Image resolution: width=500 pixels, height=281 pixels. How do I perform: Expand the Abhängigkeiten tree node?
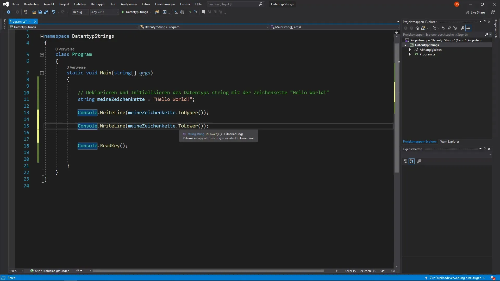point(410,50)
